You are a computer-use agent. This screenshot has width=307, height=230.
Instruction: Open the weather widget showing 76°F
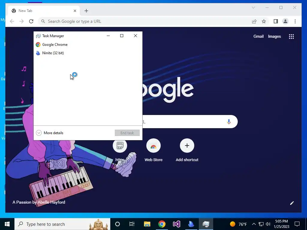pyautogui.click(x=238, y=224)
